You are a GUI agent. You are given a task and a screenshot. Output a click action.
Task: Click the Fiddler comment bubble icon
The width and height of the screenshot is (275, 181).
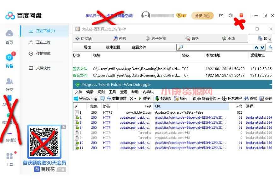[102, 99]
